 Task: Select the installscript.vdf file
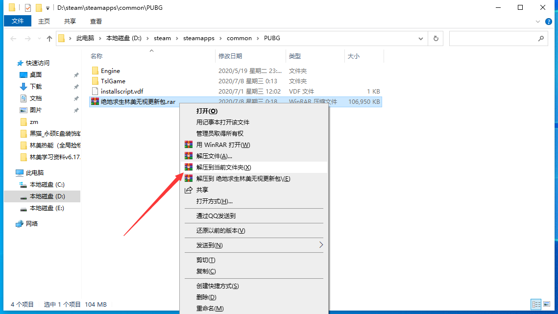[x=121, y=92]
